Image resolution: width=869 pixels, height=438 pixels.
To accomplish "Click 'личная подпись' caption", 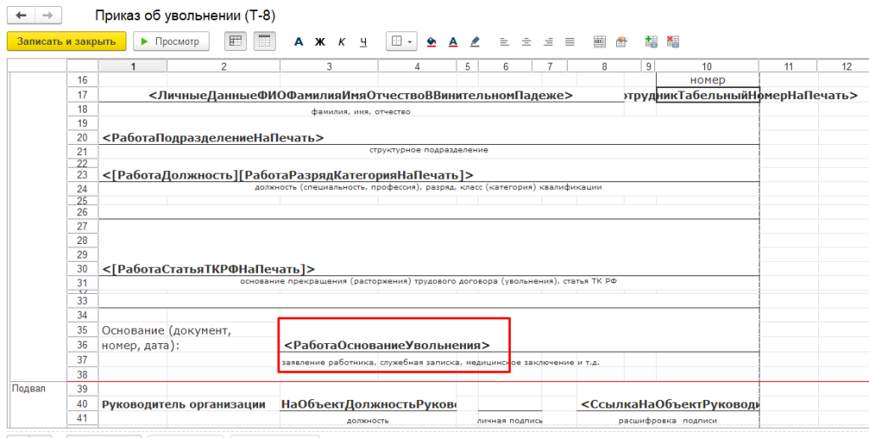I will pos(510,421).
